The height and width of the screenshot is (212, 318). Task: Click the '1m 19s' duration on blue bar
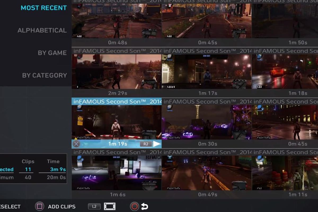(x=118, y=144)
